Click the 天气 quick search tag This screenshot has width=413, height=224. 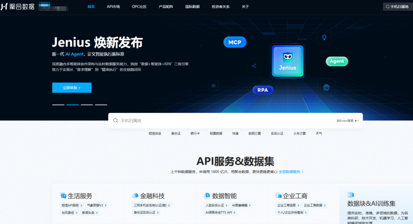pos(319,134)
